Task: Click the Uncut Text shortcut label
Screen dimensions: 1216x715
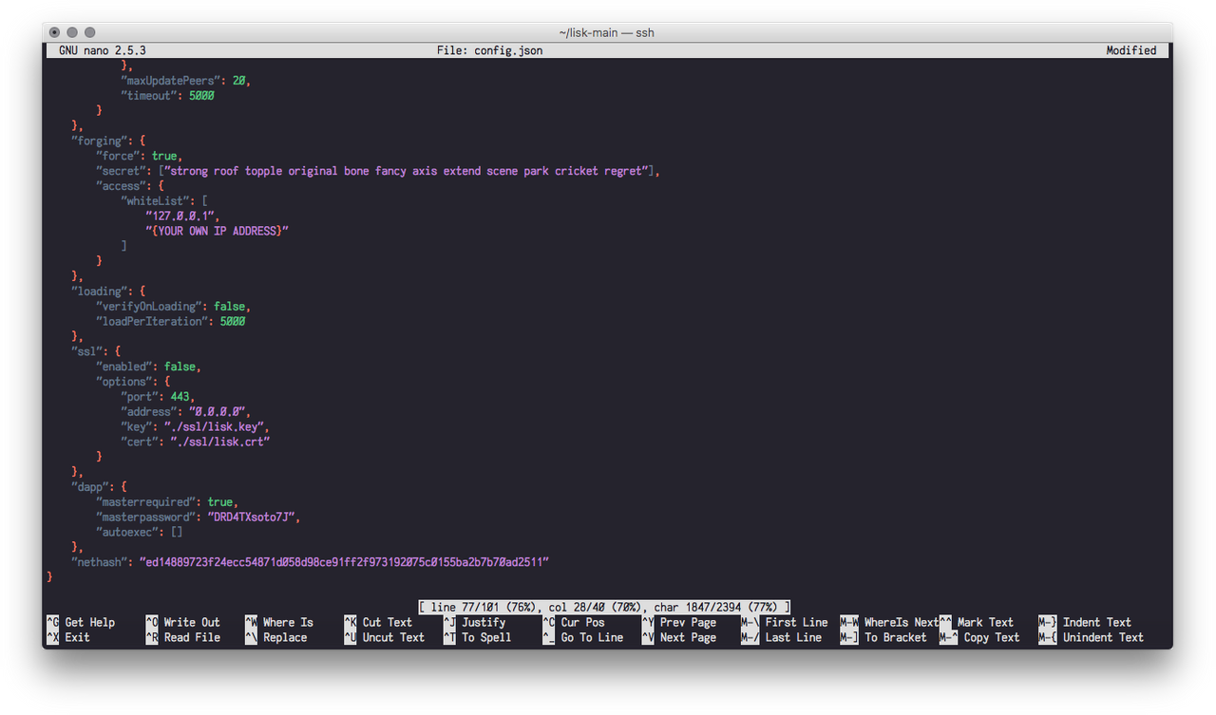Action: point(393,638)
